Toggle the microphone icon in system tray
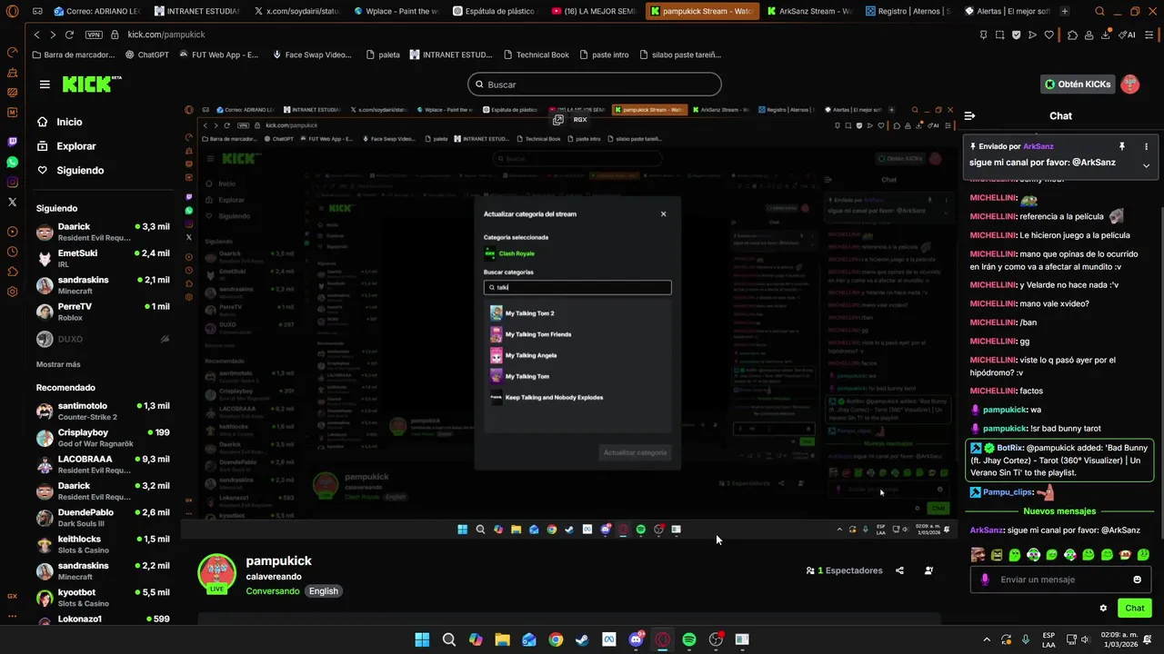 pos(1026,639)
